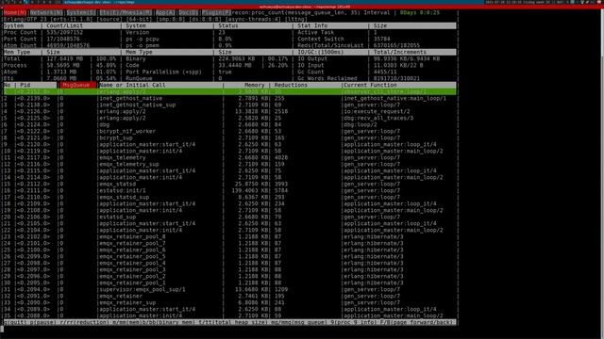Image resolution: width=604 pixels, height=339 pixels.
Task: Select the emqx_retainer_pool_2 process
Action: click(132, 276)
